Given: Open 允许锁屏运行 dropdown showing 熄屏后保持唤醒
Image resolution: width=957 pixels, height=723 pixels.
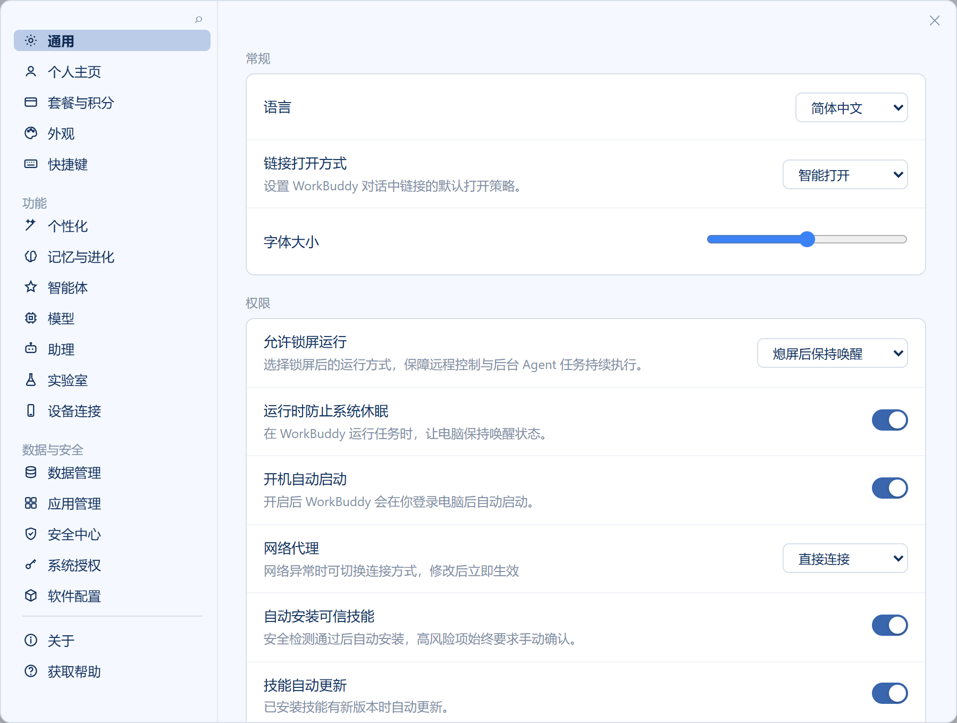Looking at the screenshot, I should pos(832,354).
